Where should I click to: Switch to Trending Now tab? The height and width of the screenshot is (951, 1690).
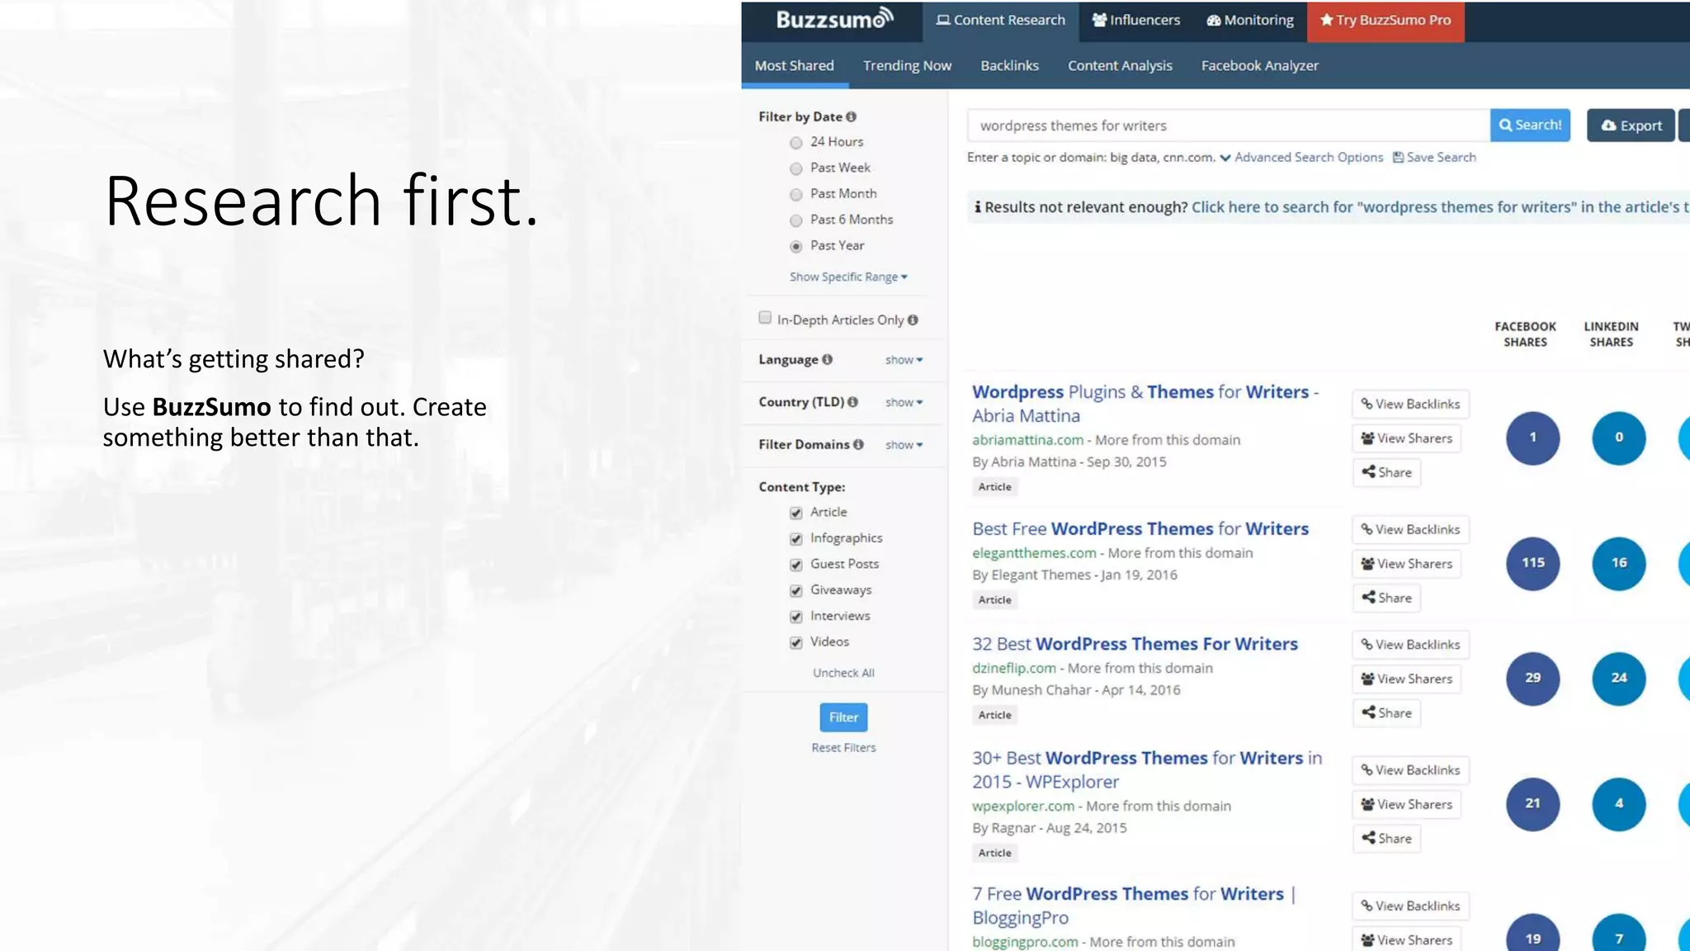tap(907, 65)
